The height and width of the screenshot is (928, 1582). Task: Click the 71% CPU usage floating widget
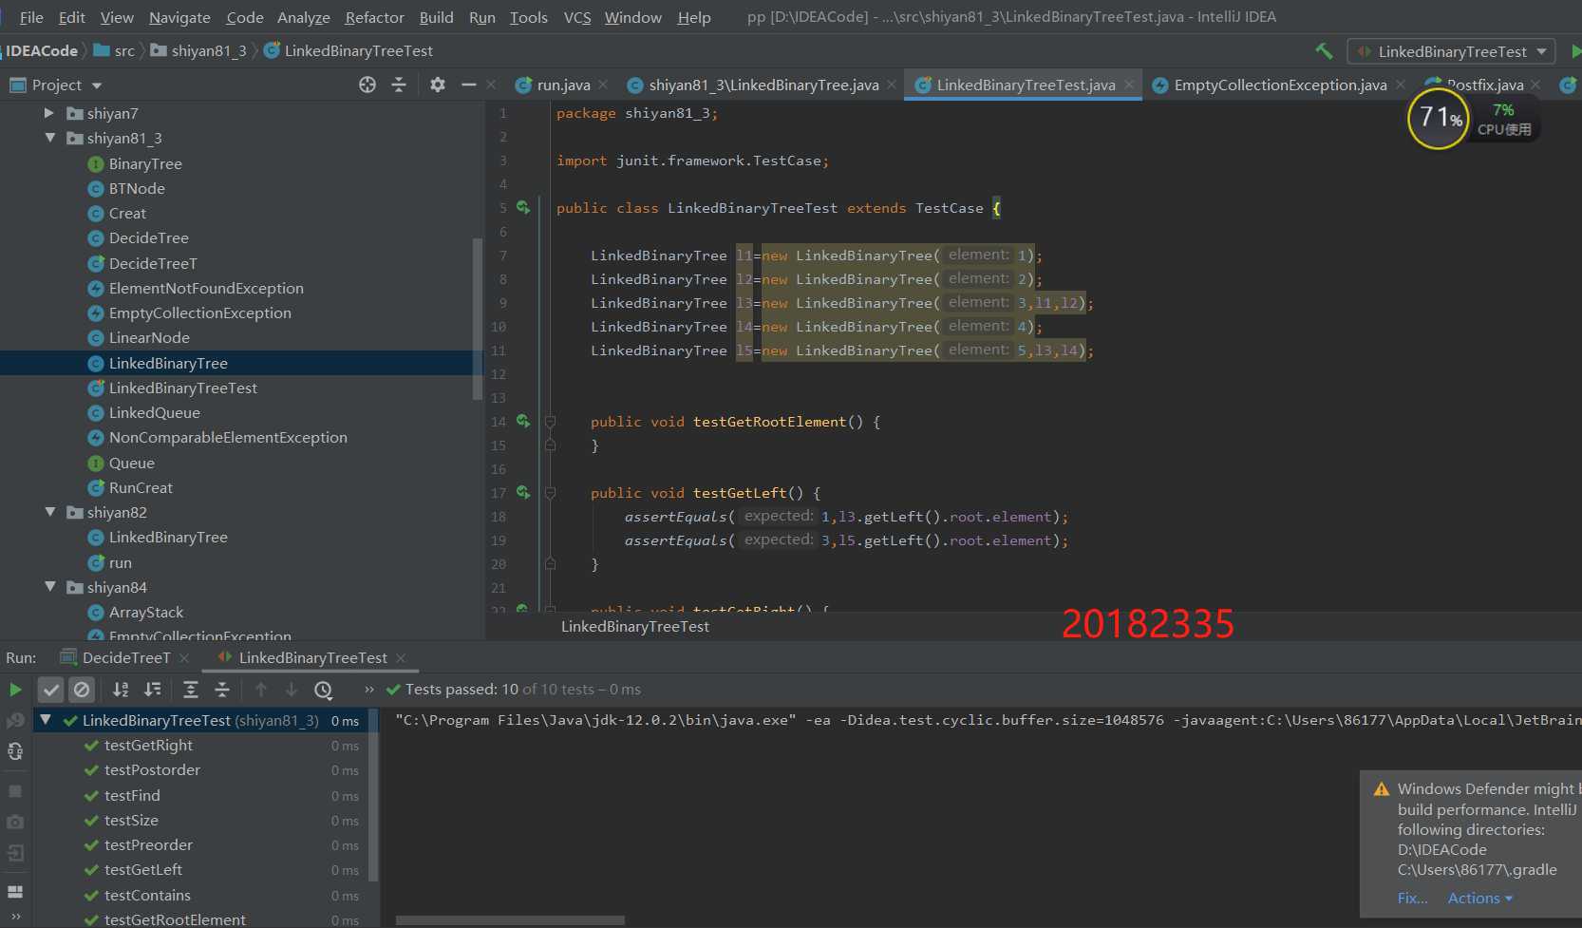[1440, 119]
